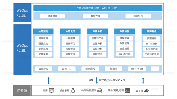Click the 监控视图 item
Image resolution: width=177 pixels, height=99 pixels.
[97, 54]
